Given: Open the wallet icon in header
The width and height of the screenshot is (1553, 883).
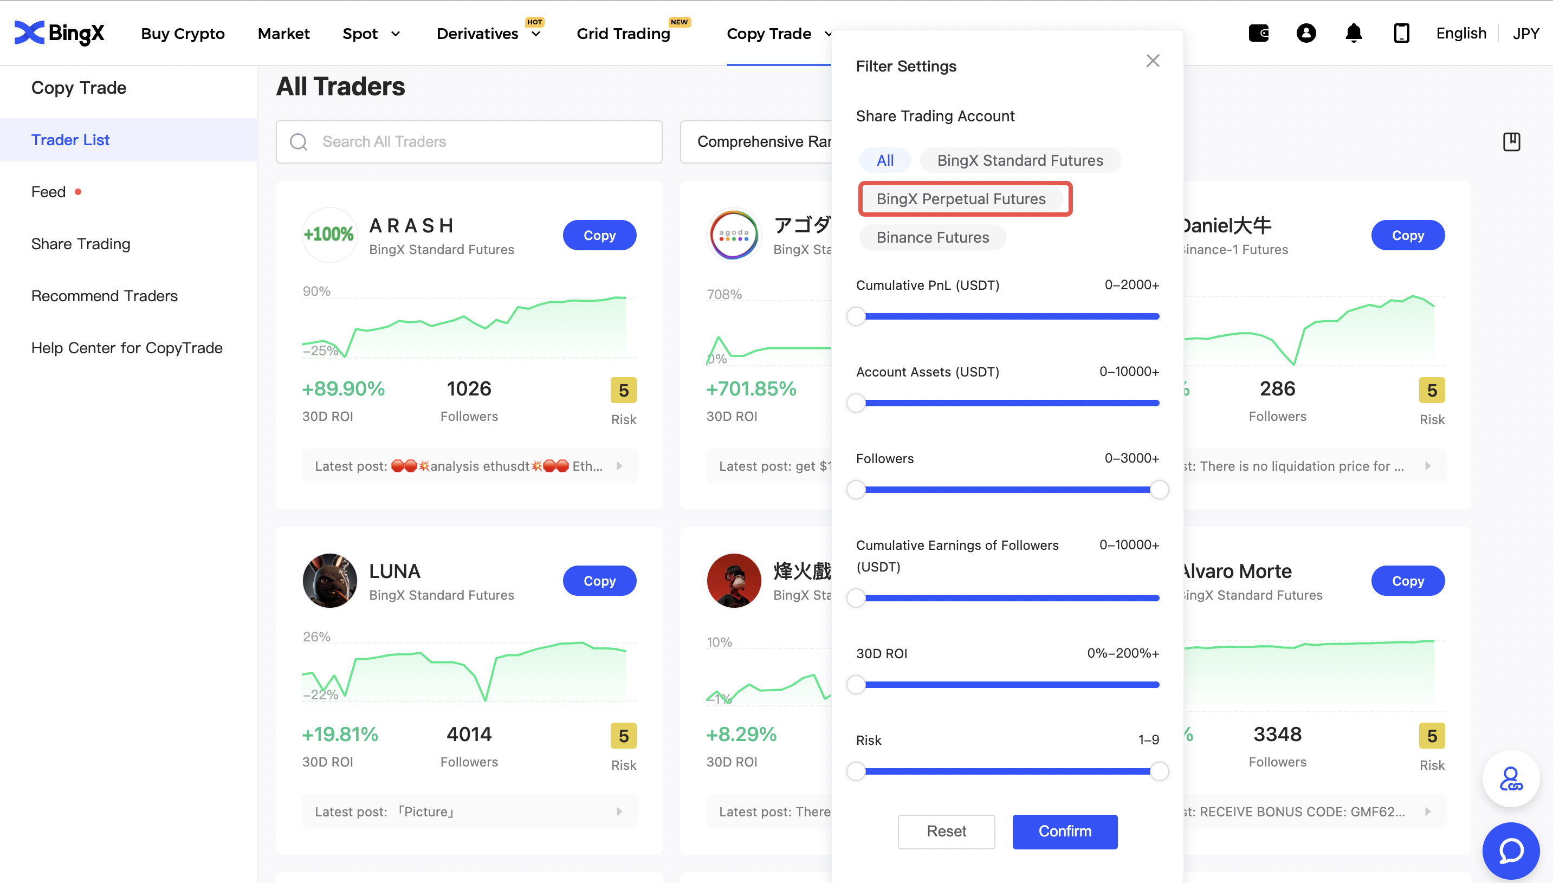Looking at the screenshot, I should (x=1259, y=34).
